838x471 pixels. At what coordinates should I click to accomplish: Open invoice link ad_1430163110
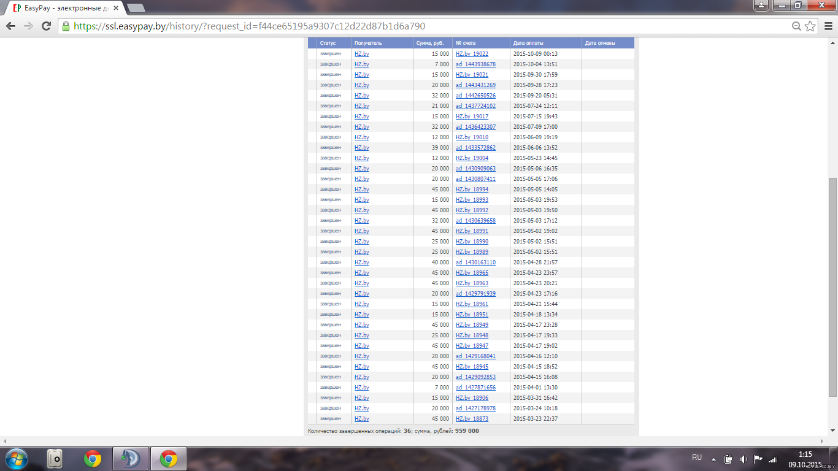coord(475,262)
